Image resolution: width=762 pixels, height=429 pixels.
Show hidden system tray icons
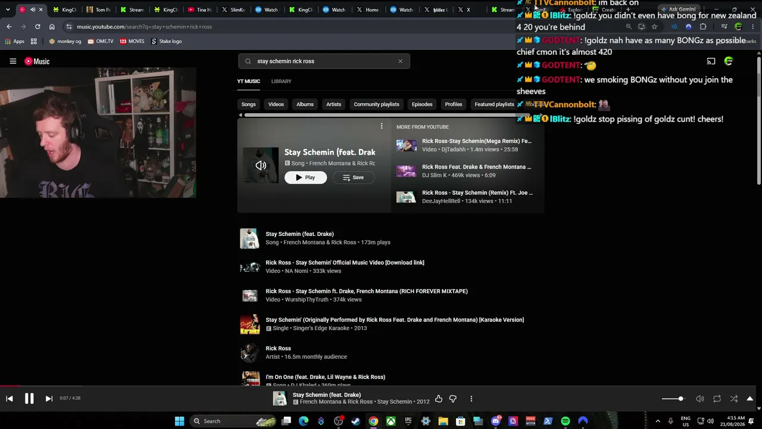click(658, 421)
